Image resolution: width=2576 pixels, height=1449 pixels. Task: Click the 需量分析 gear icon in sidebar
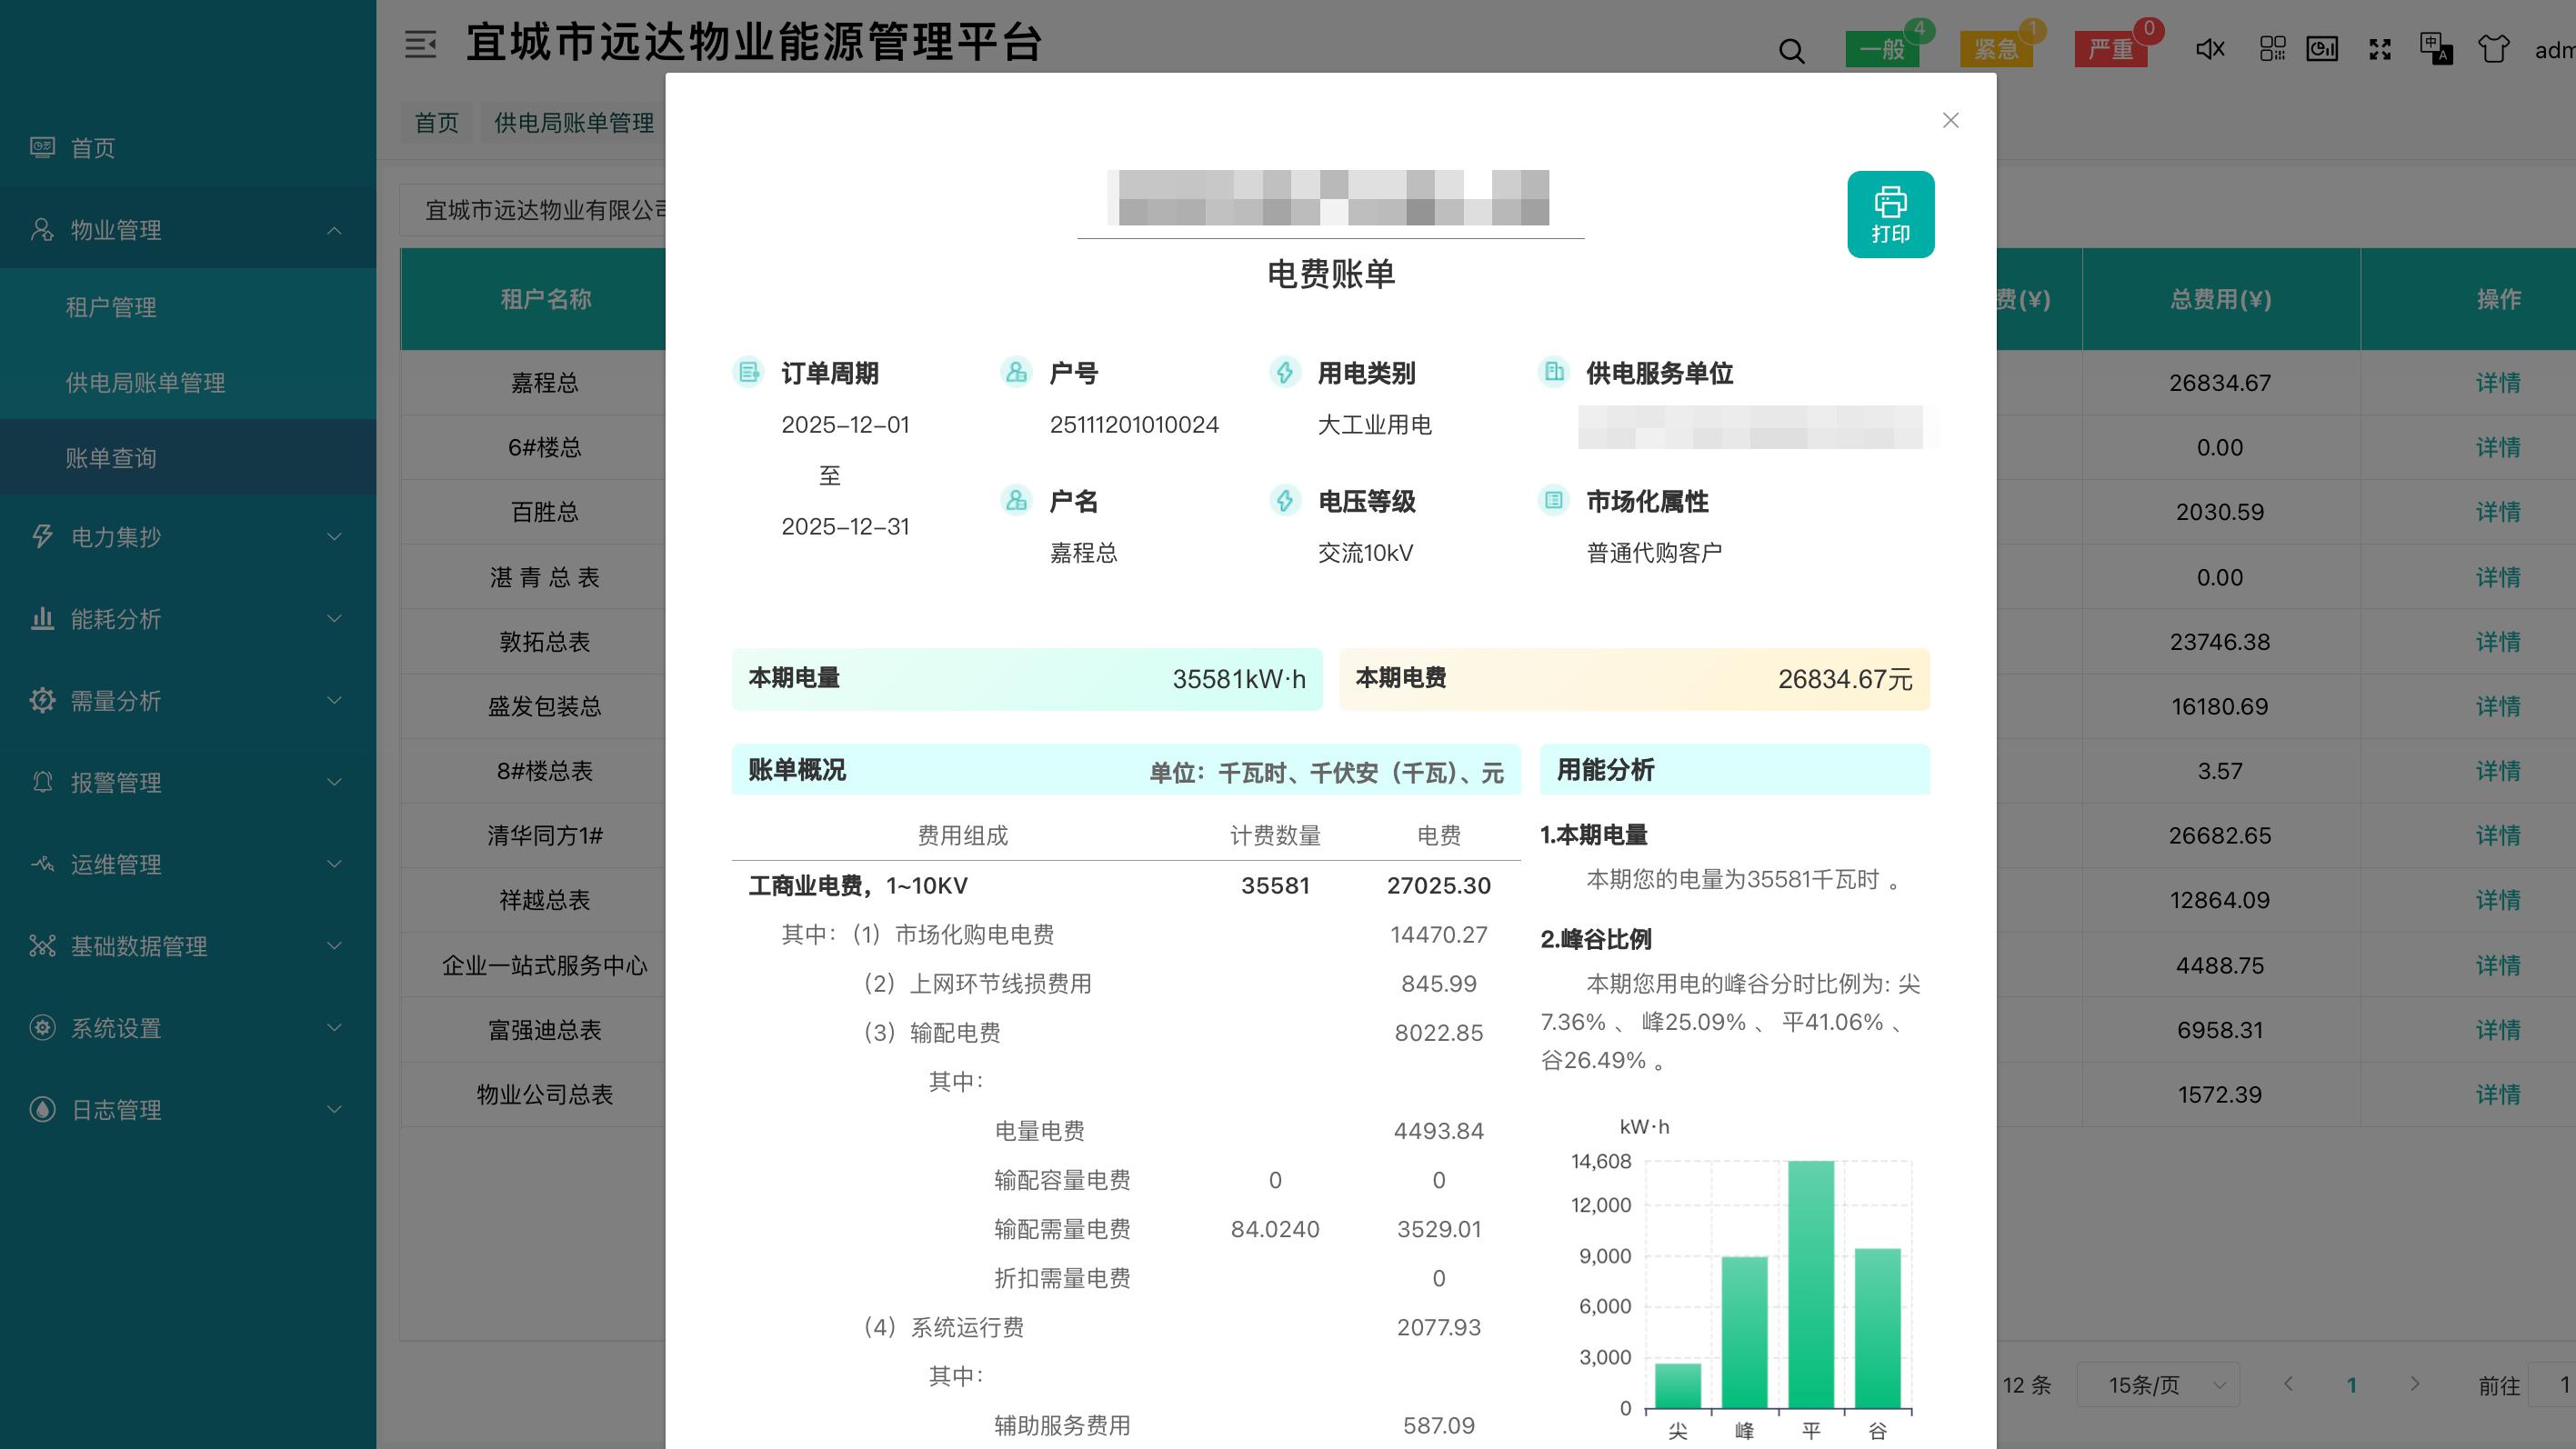click(41, 701)
